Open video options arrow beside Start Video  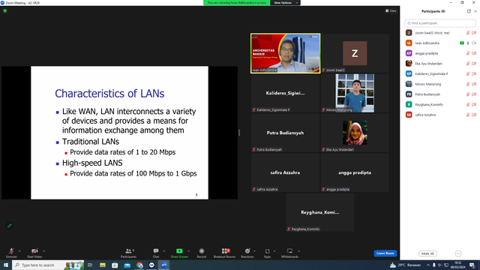(44, 251)
